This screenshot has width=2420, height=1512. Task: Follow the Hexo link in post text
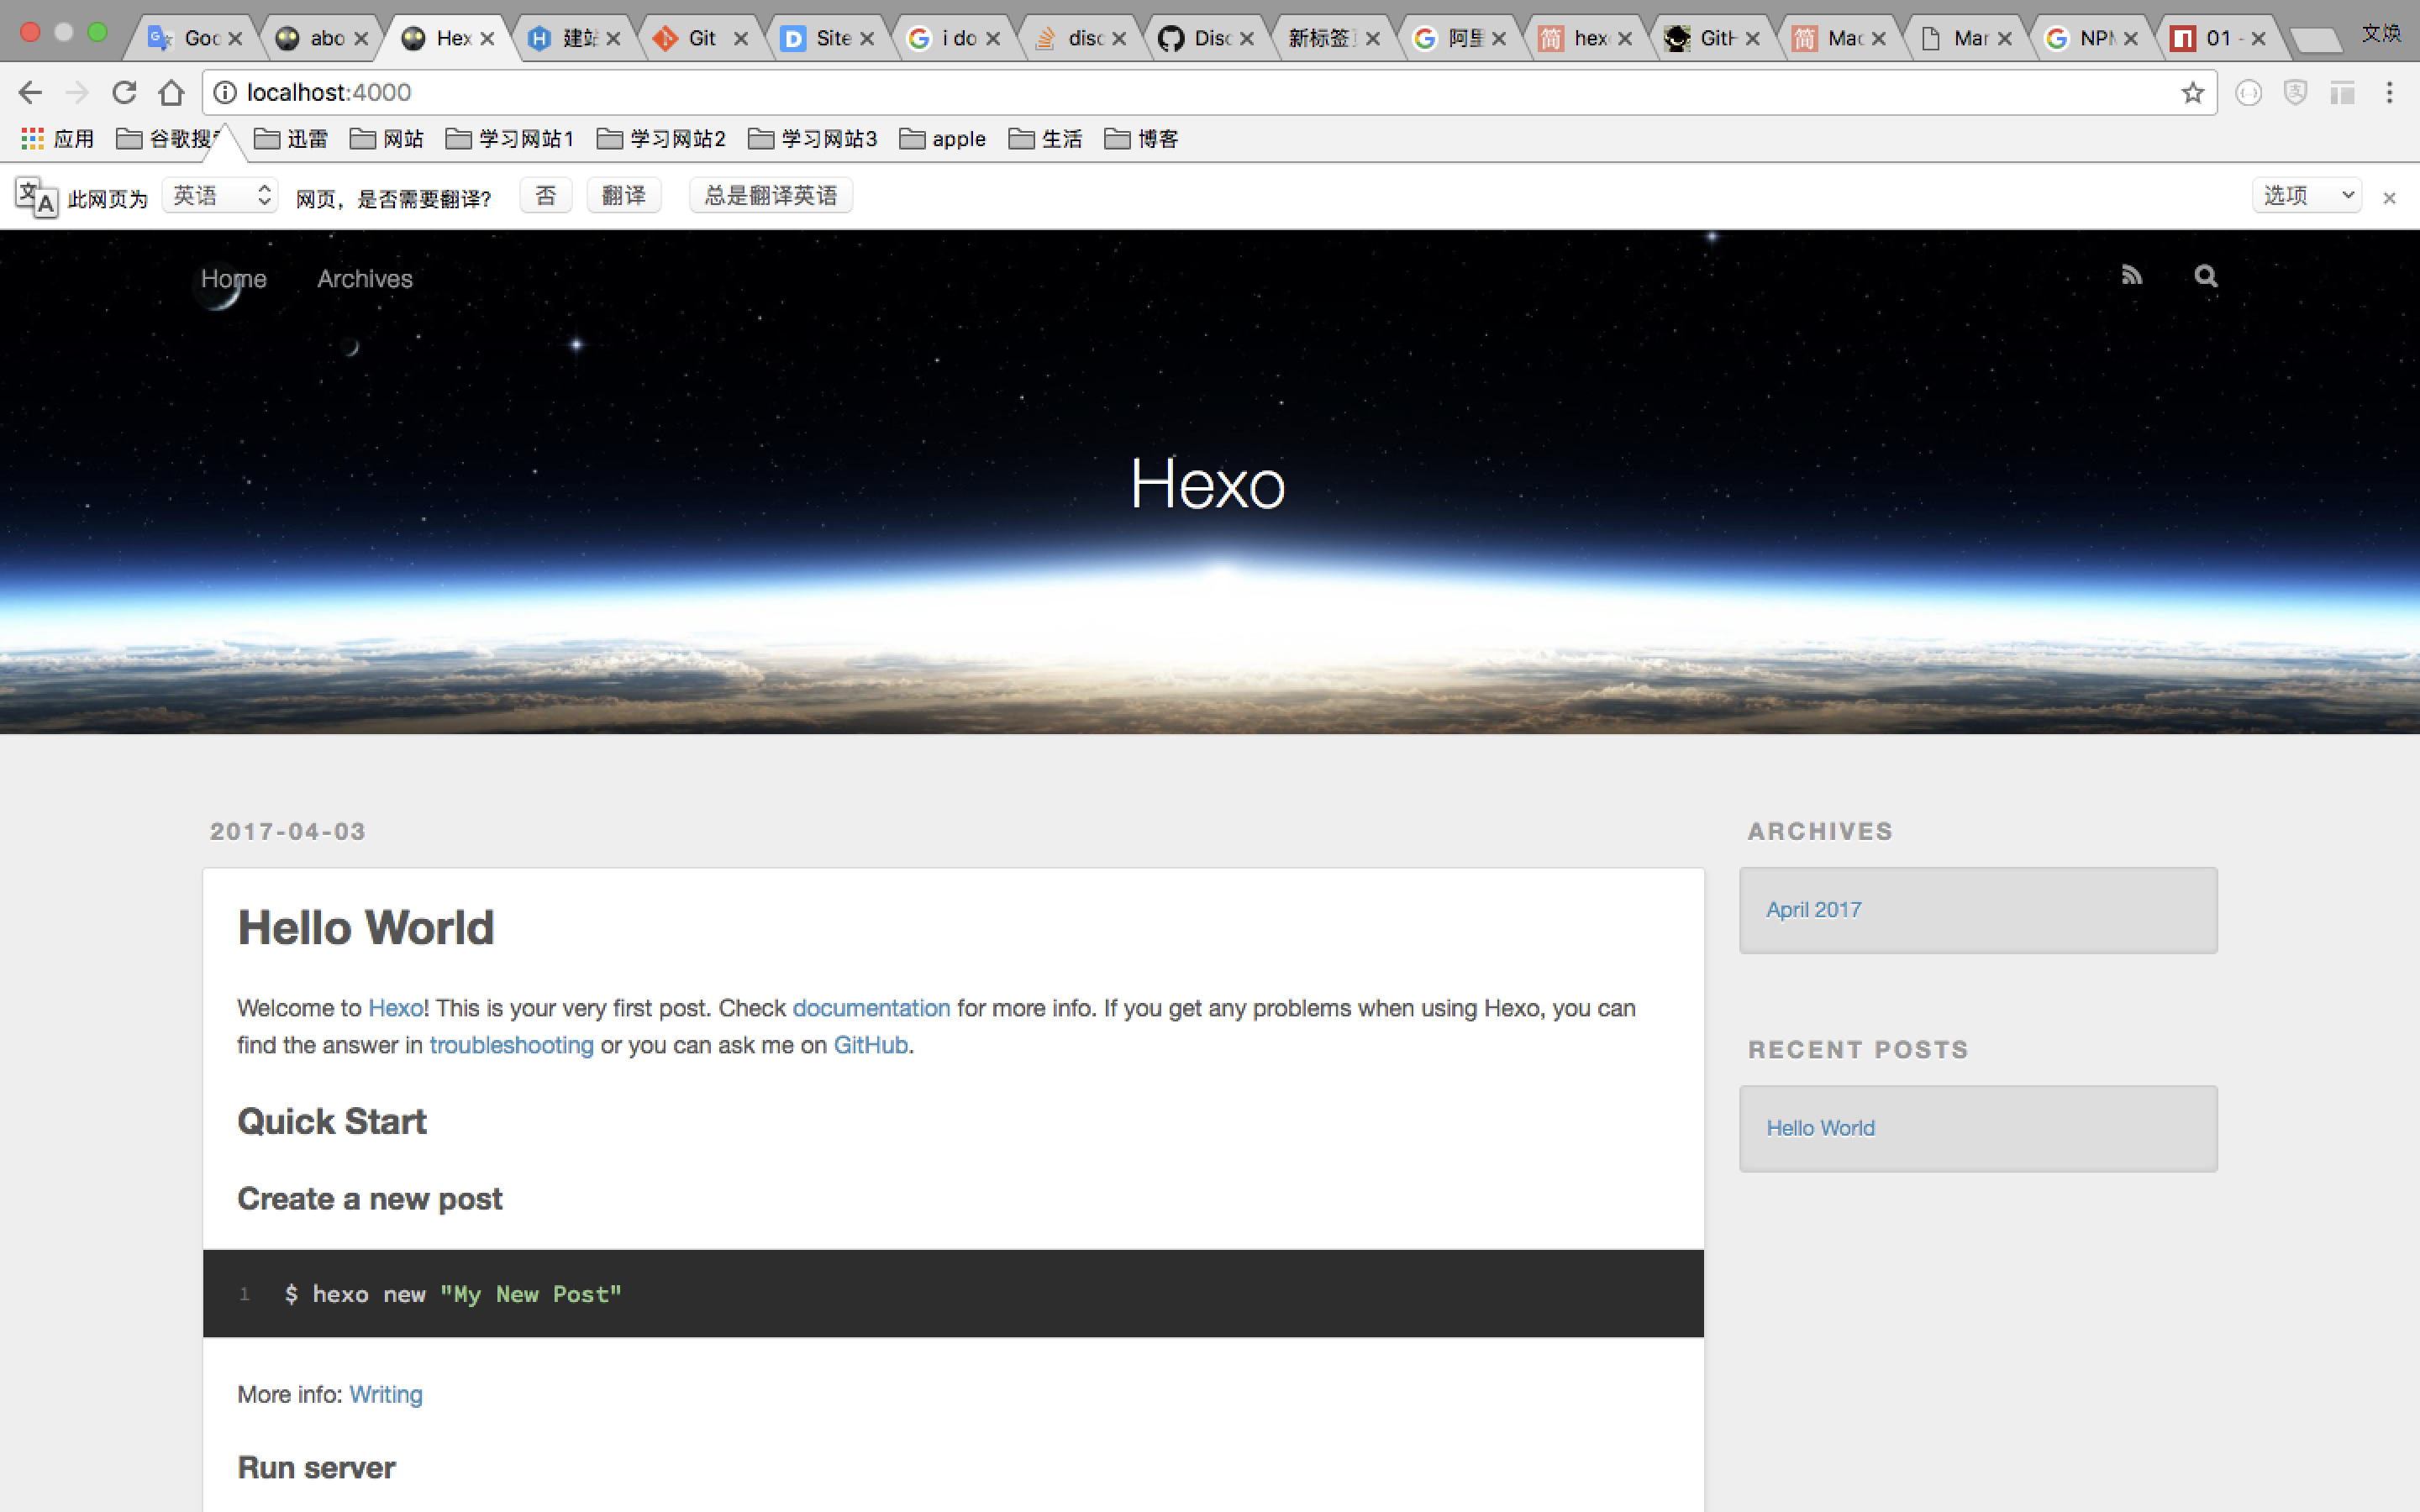(396, 1008)
